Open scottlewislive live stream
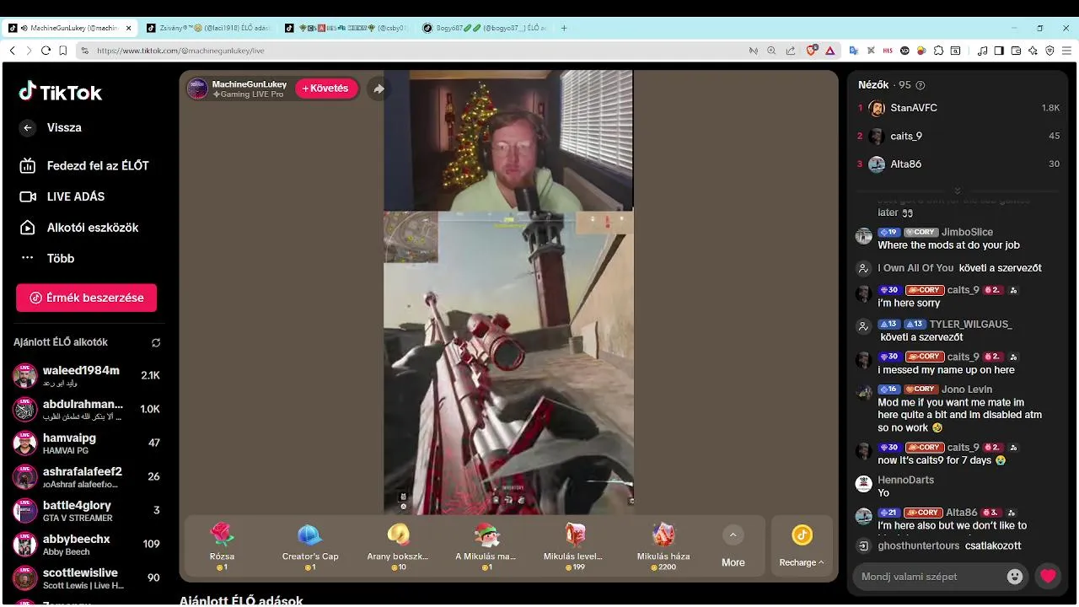Image resolution: width=1079 pixels, height=607 pixels. pyautogui.click(x=87, y=577)
